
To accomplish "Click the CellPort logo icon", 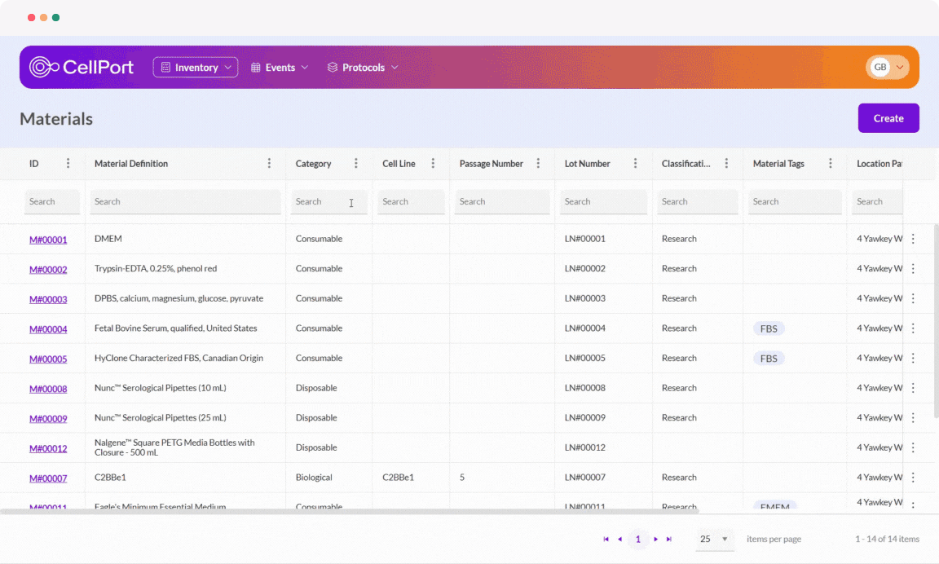I will pyautogui.click(x=44, y=67).
